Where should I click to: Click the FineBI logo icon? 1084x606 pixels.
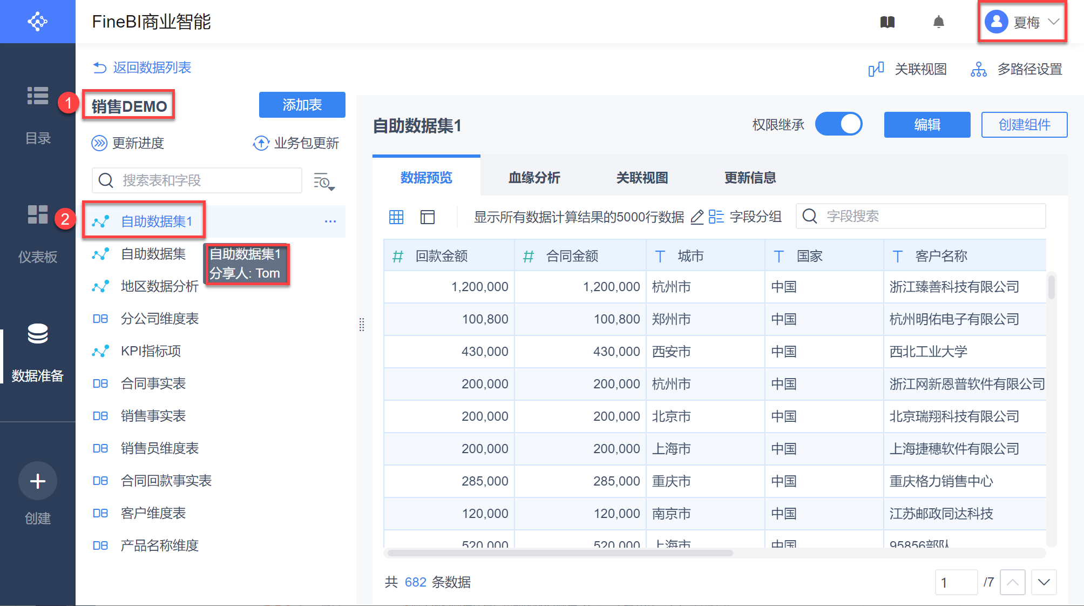click(37, 22)
